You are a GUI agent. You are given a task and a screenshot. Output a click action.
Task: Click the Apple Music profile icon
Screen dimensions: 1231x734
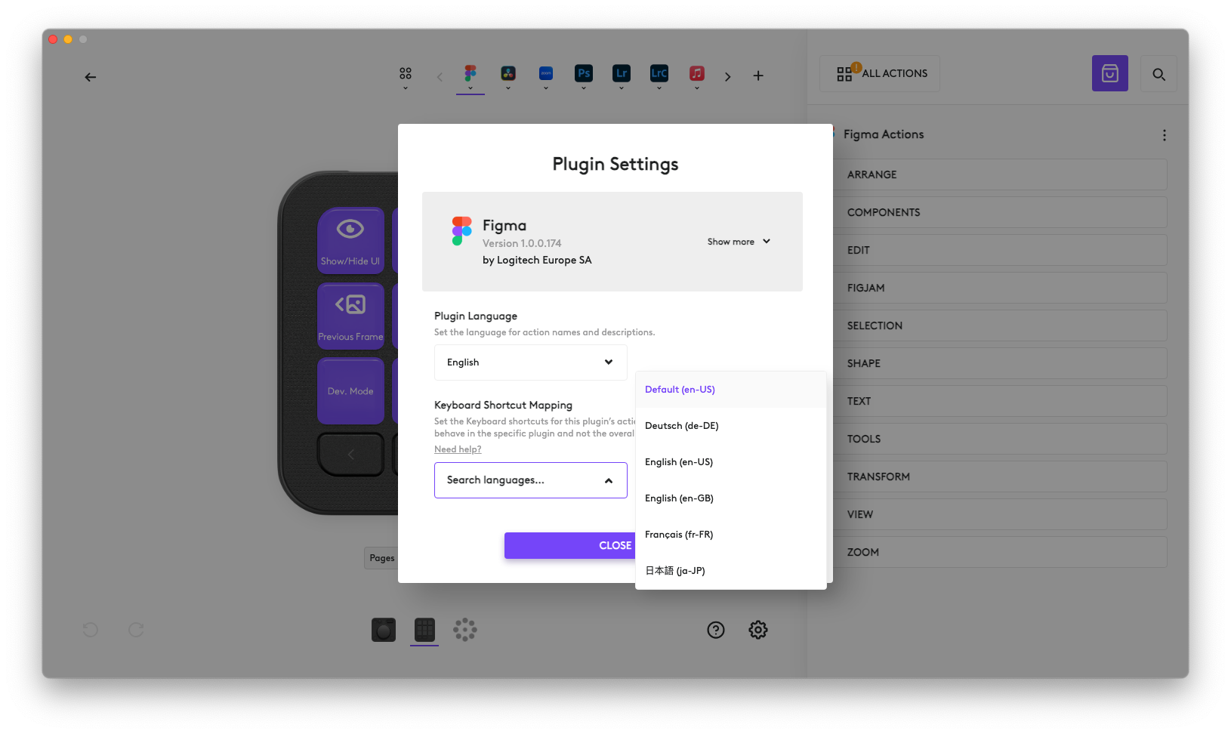[x=697, y=73]
